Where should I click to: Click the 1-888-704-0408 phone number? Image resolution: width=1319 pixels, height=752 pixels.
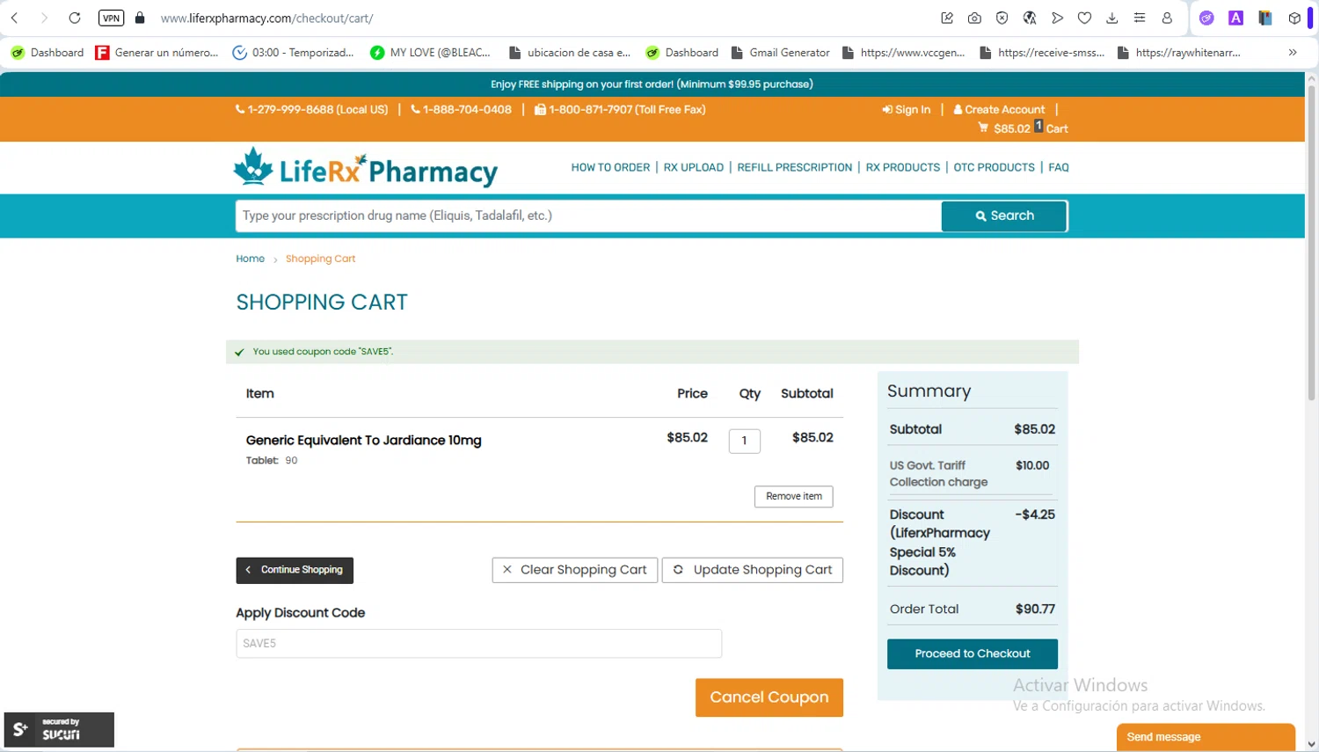tap(462, 110)
